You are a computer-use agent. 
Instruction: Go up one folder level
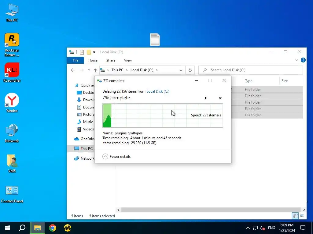(x=95, y=70)
